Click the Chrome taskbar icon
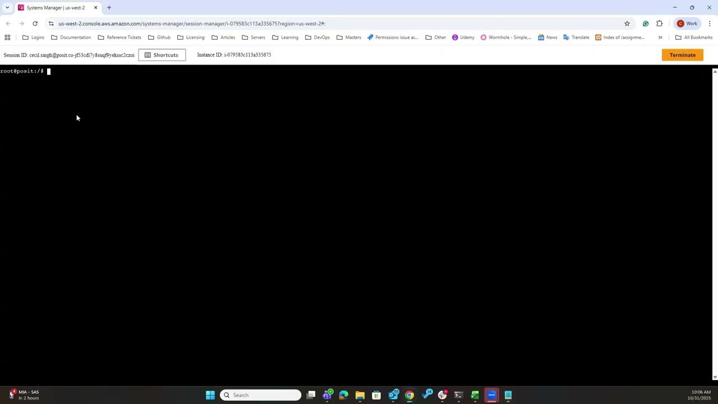Image resolution: width=718 pixels, height=404 pixels. click(409, 394)
